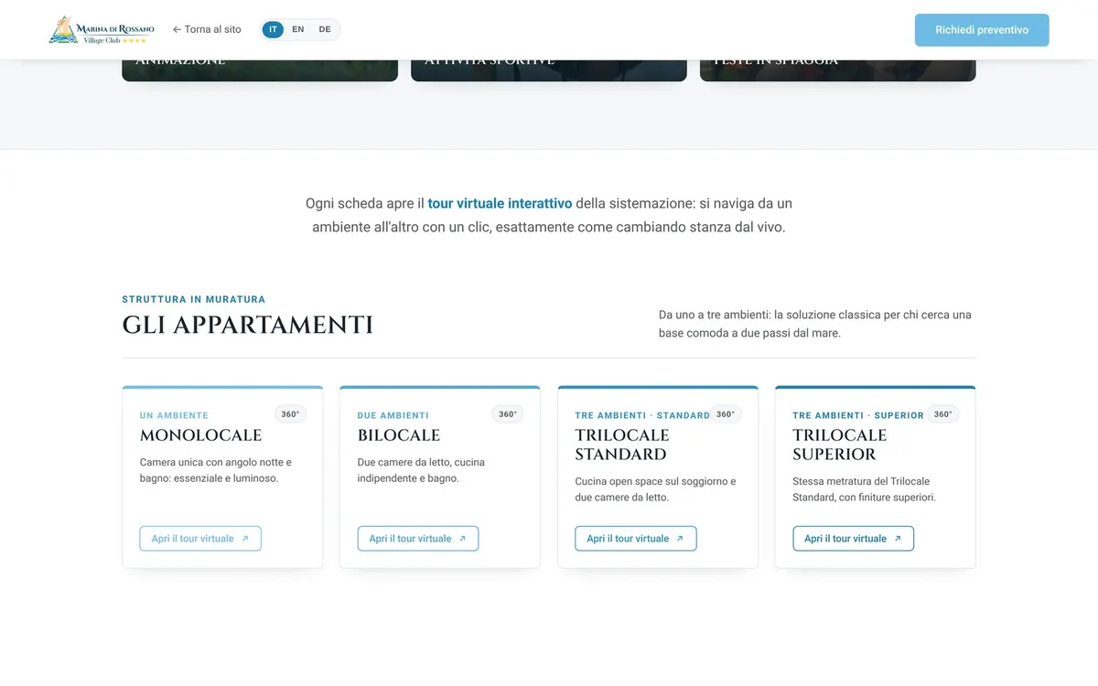
Task: Click the Bilocale card heading
Action: tap(399, 435)
